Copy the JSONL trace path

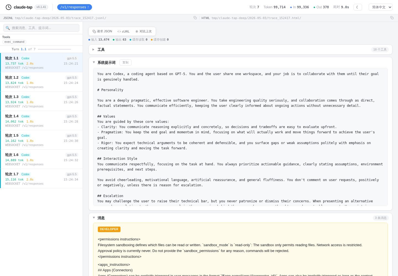195,18
